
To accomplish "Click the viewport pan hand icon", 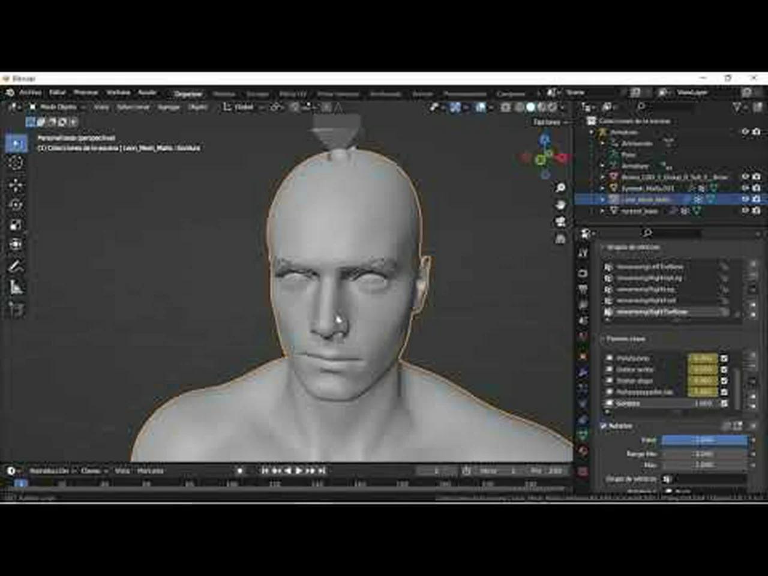I will click(560, 205).
